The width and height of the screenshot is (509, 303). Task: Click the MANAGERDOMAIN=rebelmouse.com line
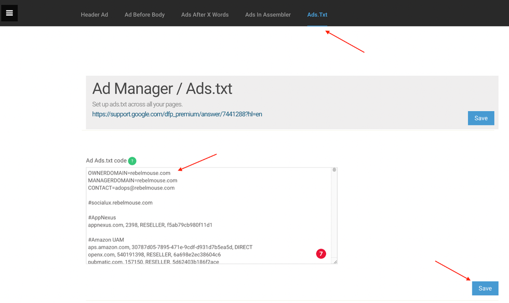[x=132, y=181]
